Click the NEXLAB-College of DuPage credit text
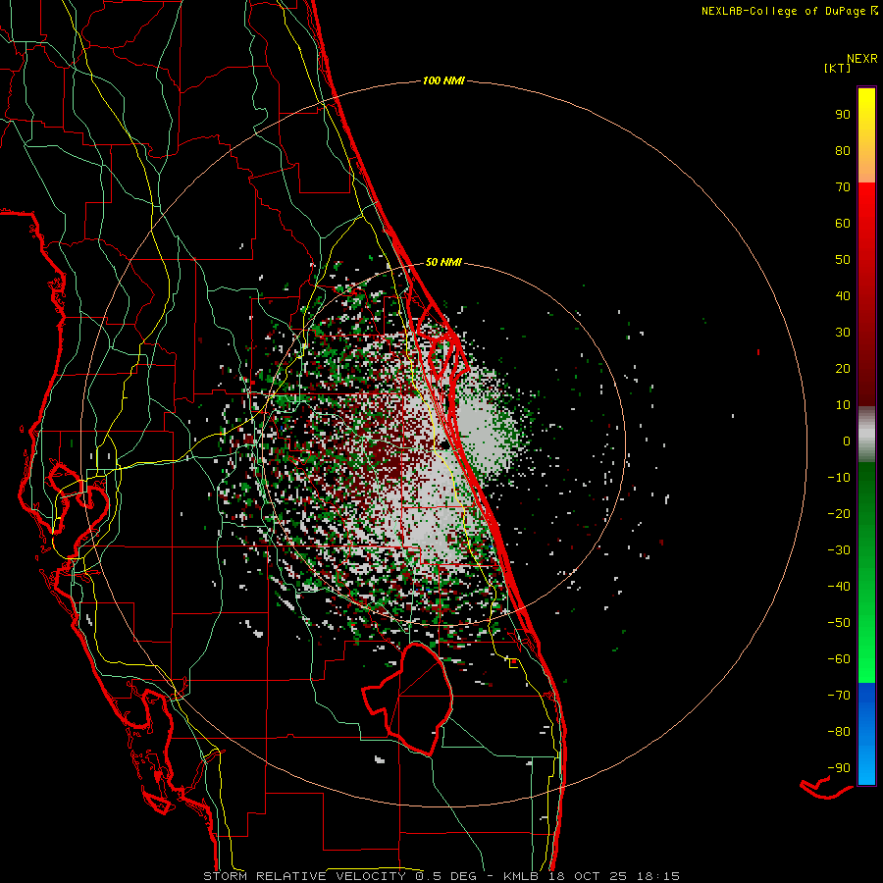Image resolution: width=883 pixels, height=883 pixels. tap(783, 11)
